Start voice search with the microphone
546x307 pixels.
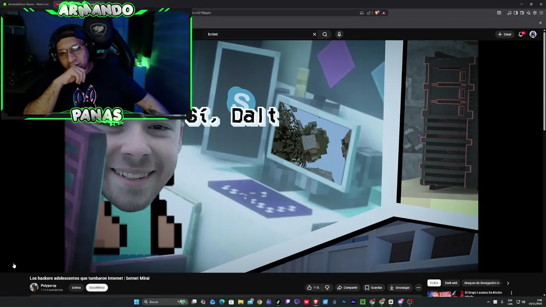coord(339,34)
